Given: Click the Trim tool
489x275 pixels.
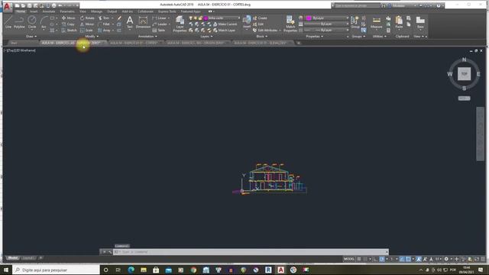Looking at the screenshot, I should (x=104, y=18).
